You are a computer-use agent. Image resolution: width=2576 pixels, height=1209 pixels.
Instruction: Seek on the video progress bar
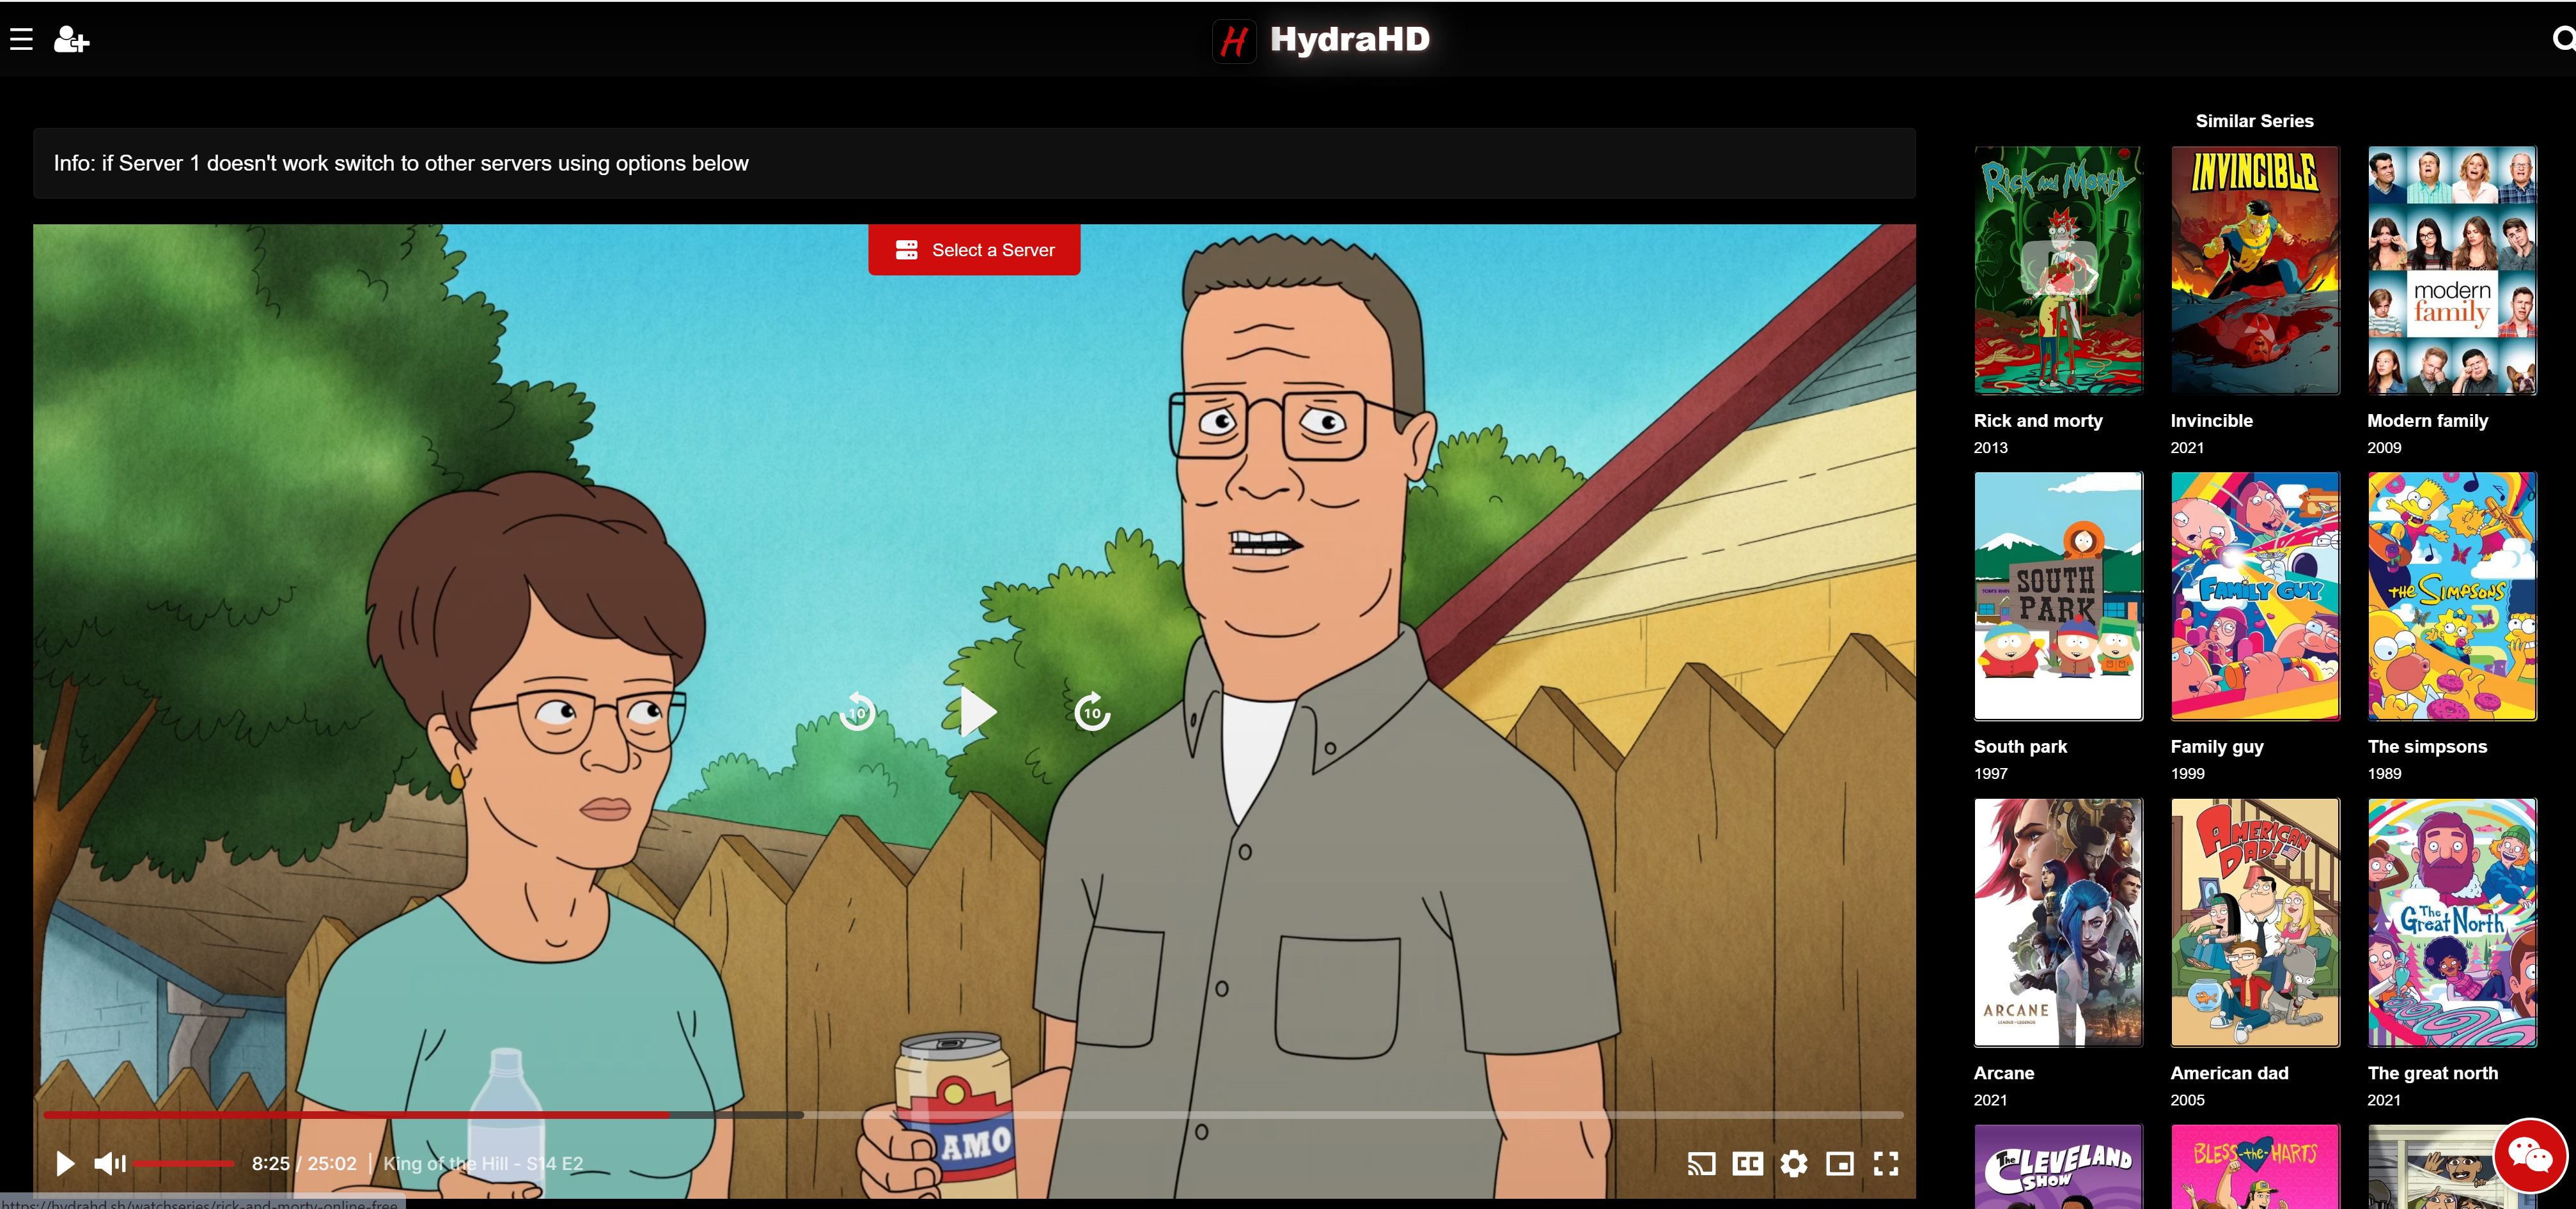(973, 1114)
